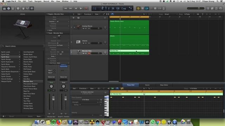Toggle the blue Tuner button
The height and width of the screenshot is (126, 225).
147,8
